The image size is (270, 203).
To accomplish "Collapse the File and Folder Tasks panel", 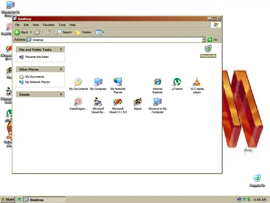I will (x=61, y=49).
